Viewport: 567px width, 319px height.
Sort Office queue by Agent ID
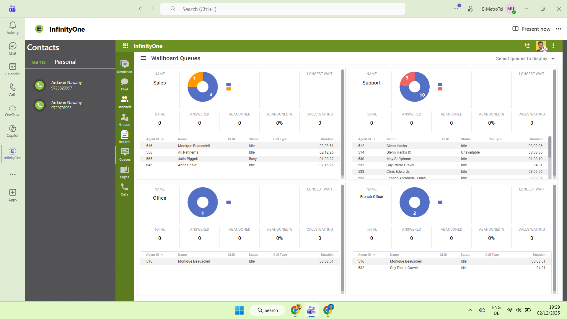[155, 255]
